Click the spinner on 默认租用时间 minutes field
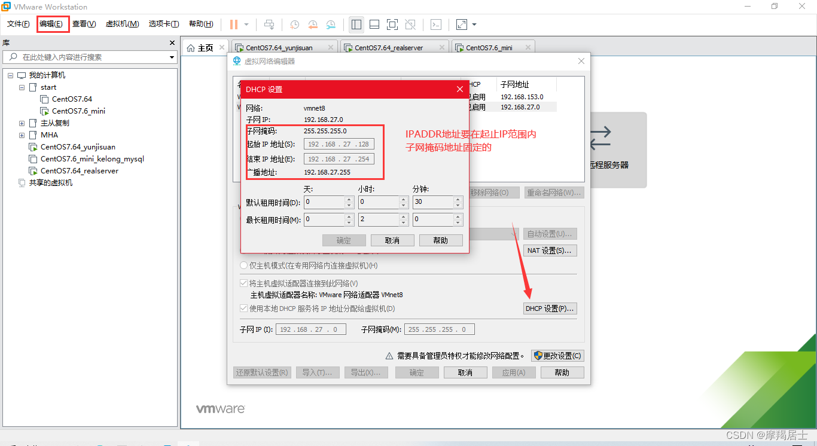Image resolution: width=817 pixels, height=446 pixels. point(458,202)
